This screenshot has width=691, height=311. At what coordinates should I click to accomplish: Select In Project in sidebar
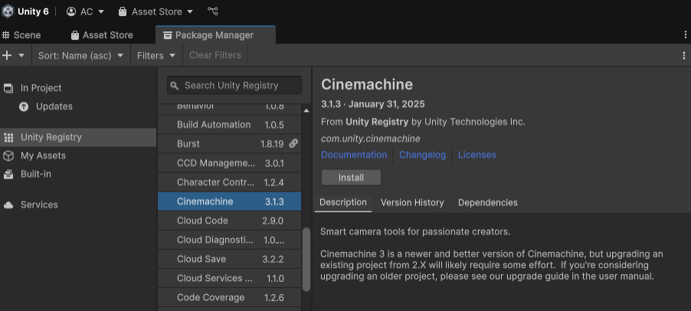[x=78, y=88]
